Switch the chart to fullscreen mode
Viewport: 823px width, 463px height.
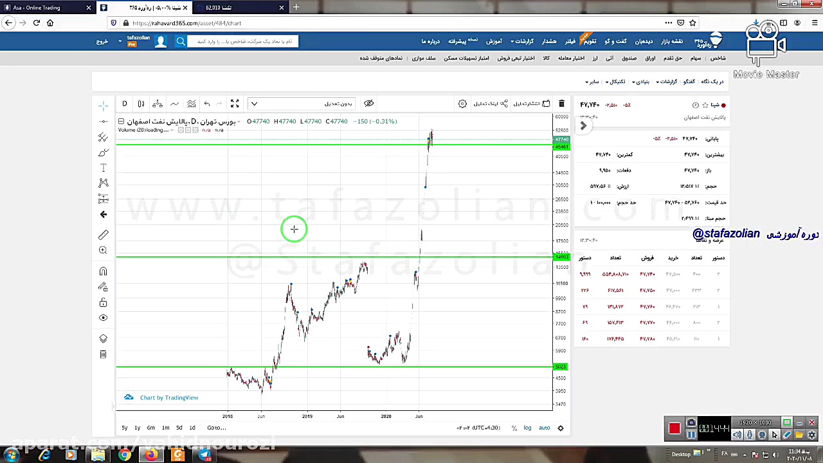(235, 104)
